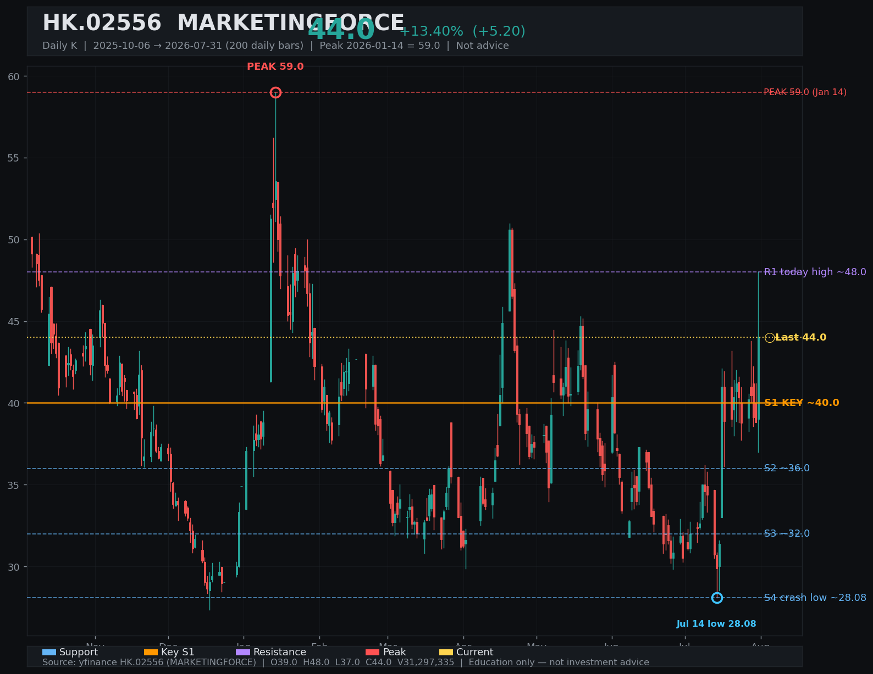Click the 'Last 44.0' price label
Screen dimensions: 873x674
tap(801, 337)
